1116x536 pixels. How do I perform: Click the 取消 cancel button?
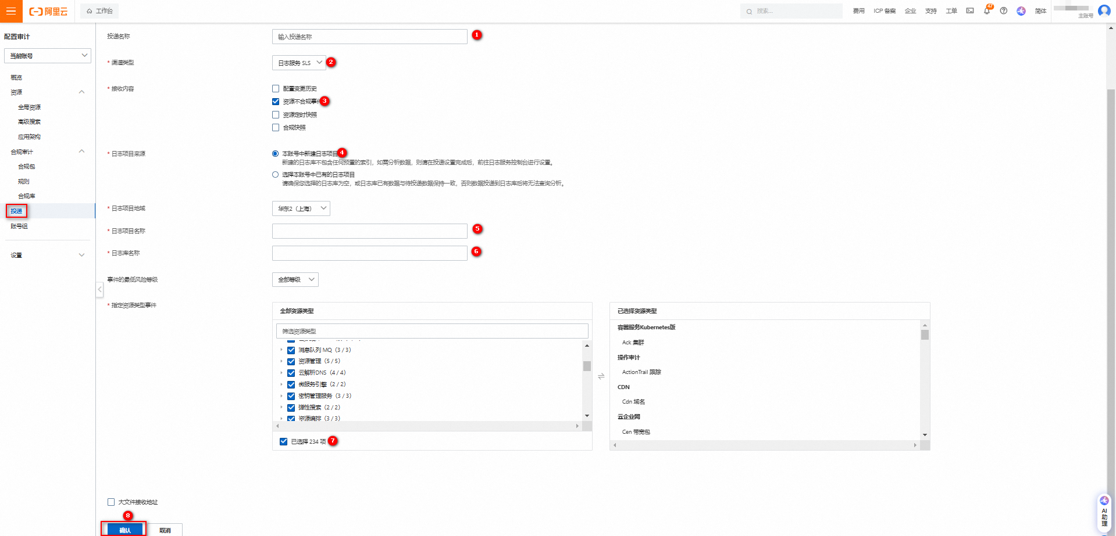click(165, 530)
